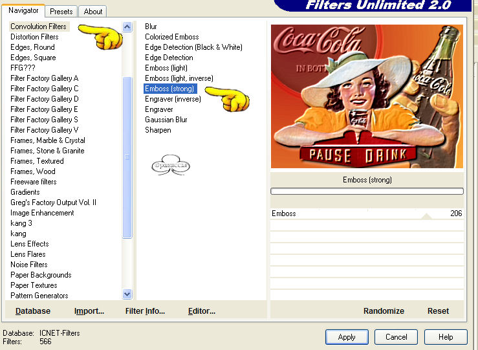Image resolution: width=478 pixels, height=350 pixels.
Task: Click the Database button
Action: 33,311
